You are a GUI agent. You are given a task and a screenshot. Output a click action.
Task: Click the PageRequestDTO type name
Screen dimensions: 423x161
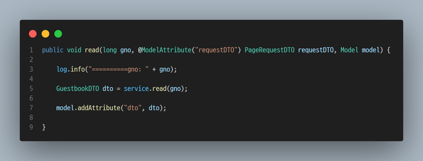[x=269, y=50]
